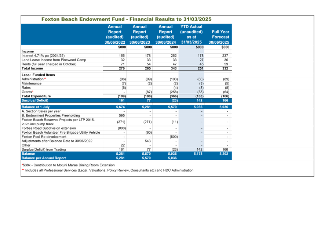Select Volunteer Fire Brigade Utility Vehicle label
This screenshot has height=227, width=321.
[x=61, y=133]
